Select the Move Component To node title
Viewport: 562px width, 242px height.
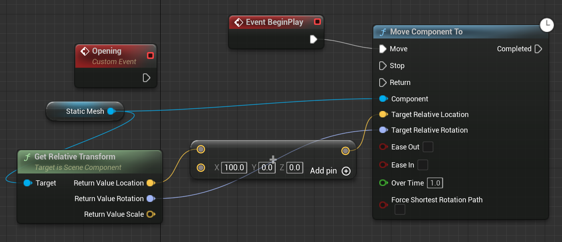(426, 32)
